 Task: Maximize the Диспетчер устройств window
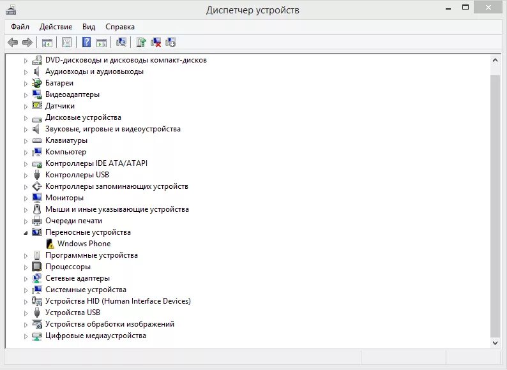[x=465, y=7]
